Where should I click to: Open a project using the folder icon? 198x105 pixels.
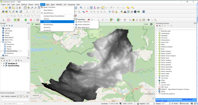pos(6,8)
